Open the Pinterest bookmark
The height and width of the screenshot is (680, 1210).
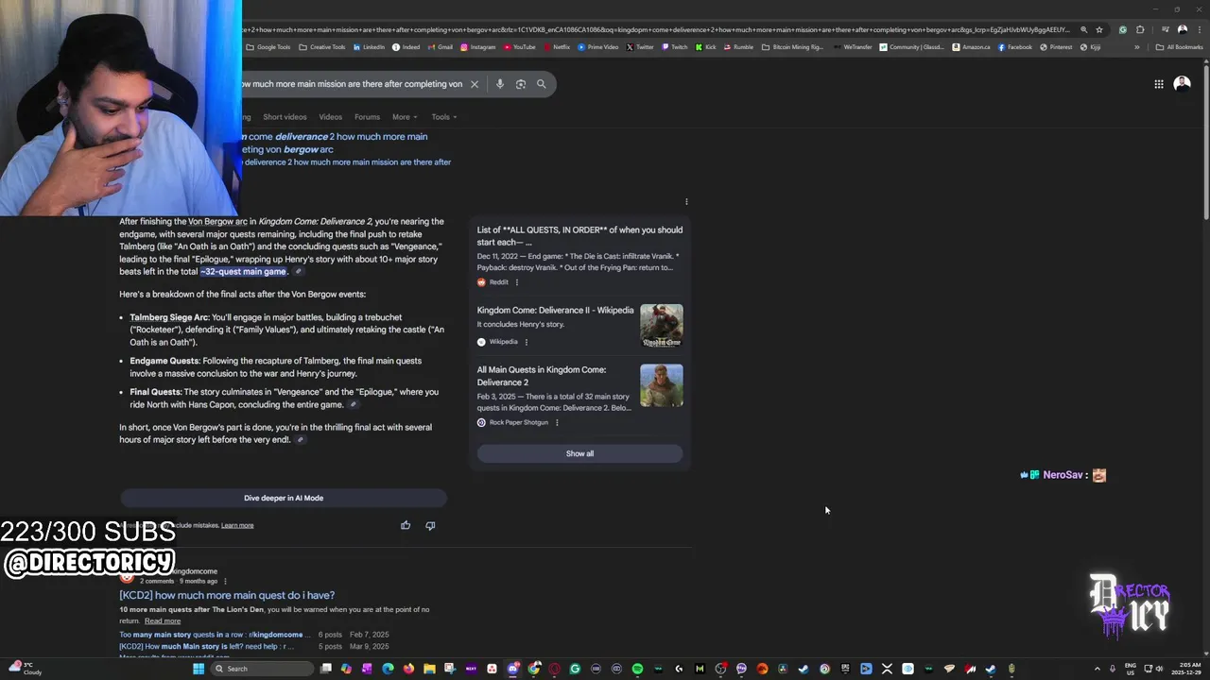click(1056, 47)
